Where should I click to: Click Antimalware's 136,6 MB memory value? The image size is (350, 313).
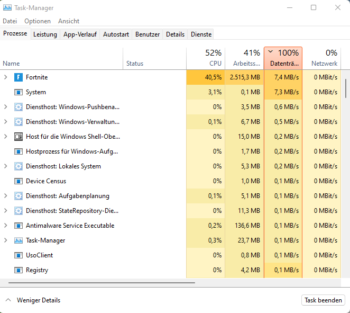pos(247,226)
